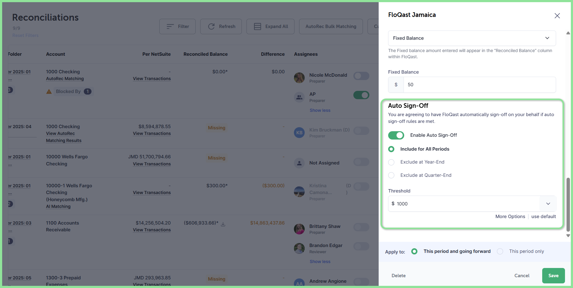Click the Difference column header
Screen dimensions: 573x288
pyautogui.click(x=273, y=54)
